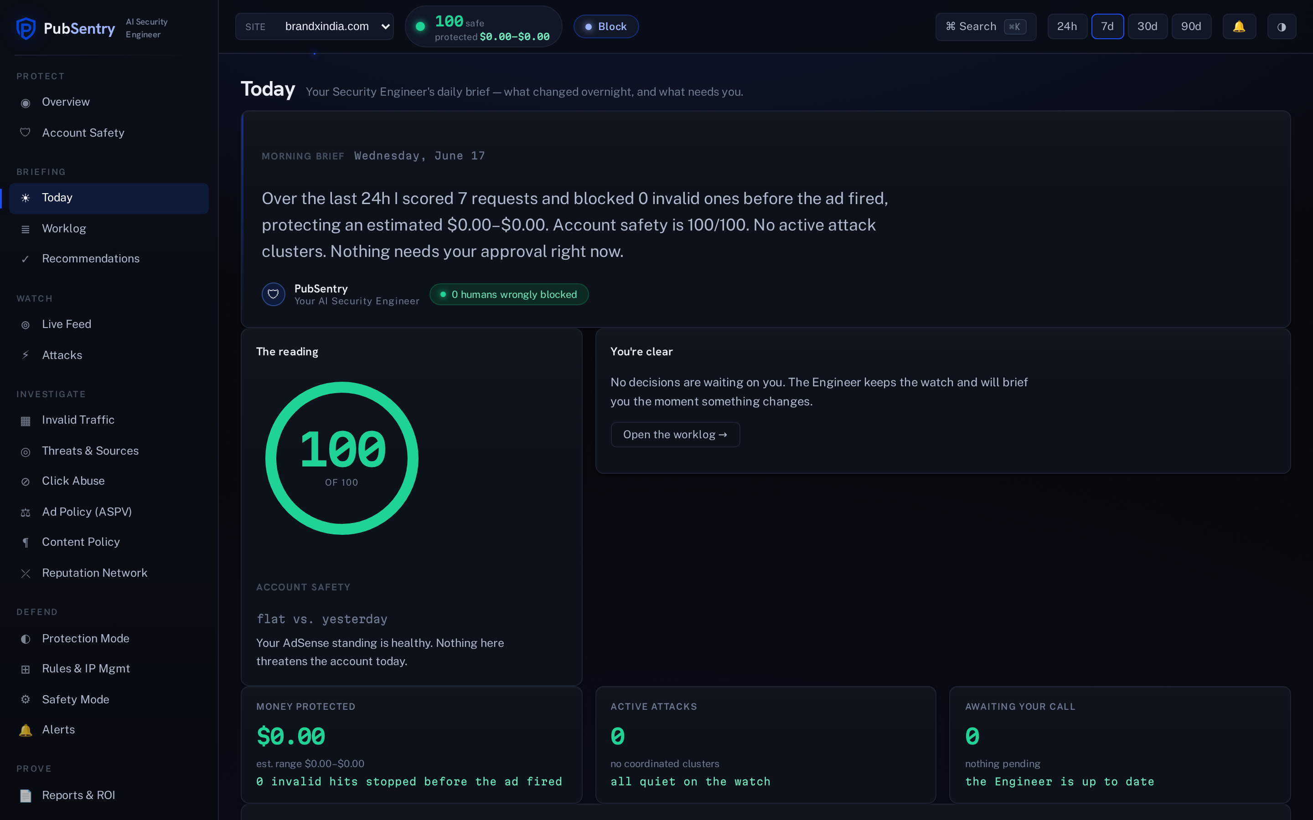Click the Live Feed target icon

pyautogui.click(x=26, y=324)
